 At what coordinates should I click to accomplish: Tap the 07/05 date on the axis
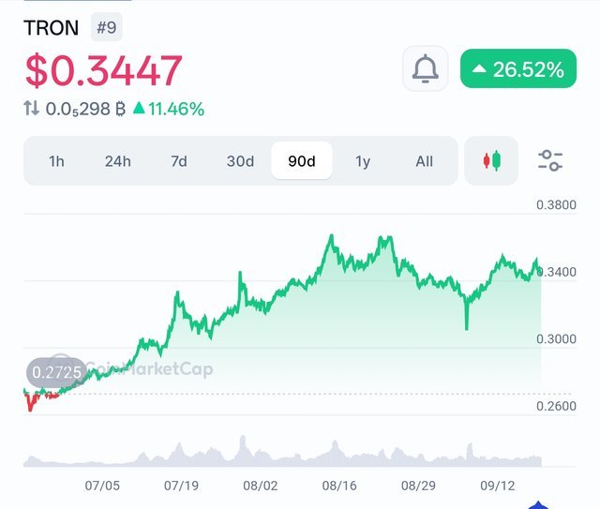click(x=102, y=486)
